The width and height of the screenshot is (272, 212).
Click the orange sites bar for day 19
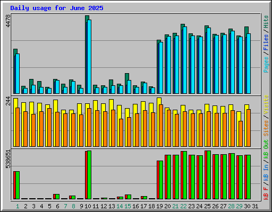coord(161,126)
